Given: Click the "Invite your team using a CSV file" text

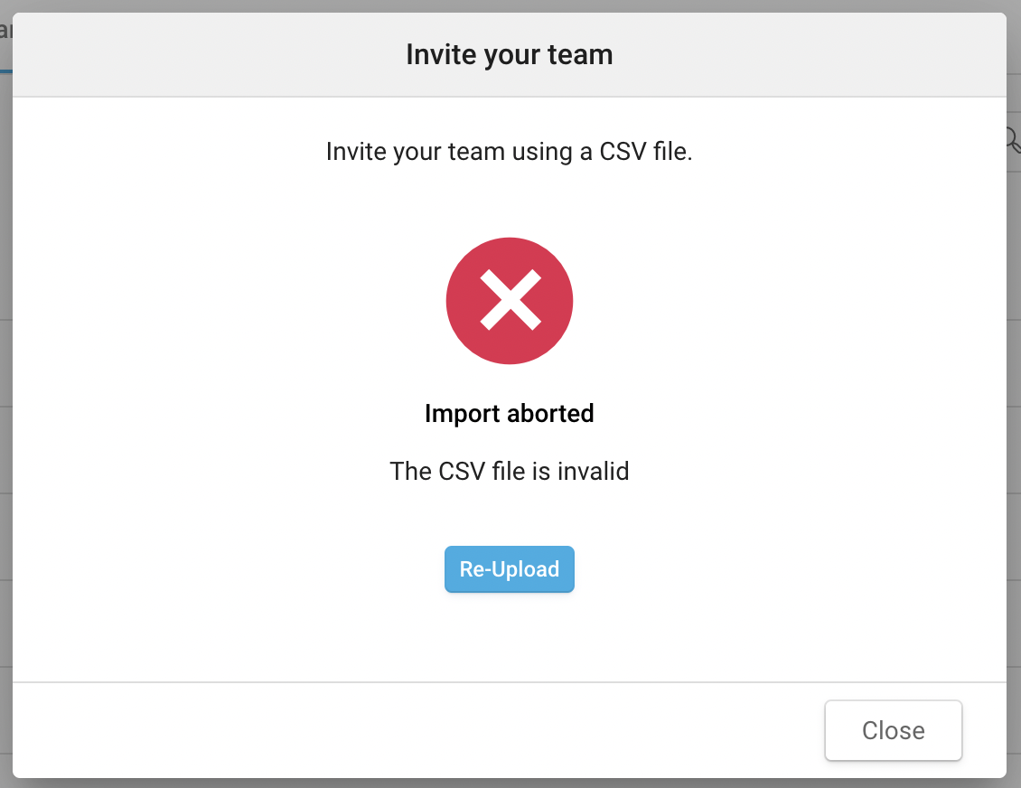Looking at the screenshot, I should [510, 151].
